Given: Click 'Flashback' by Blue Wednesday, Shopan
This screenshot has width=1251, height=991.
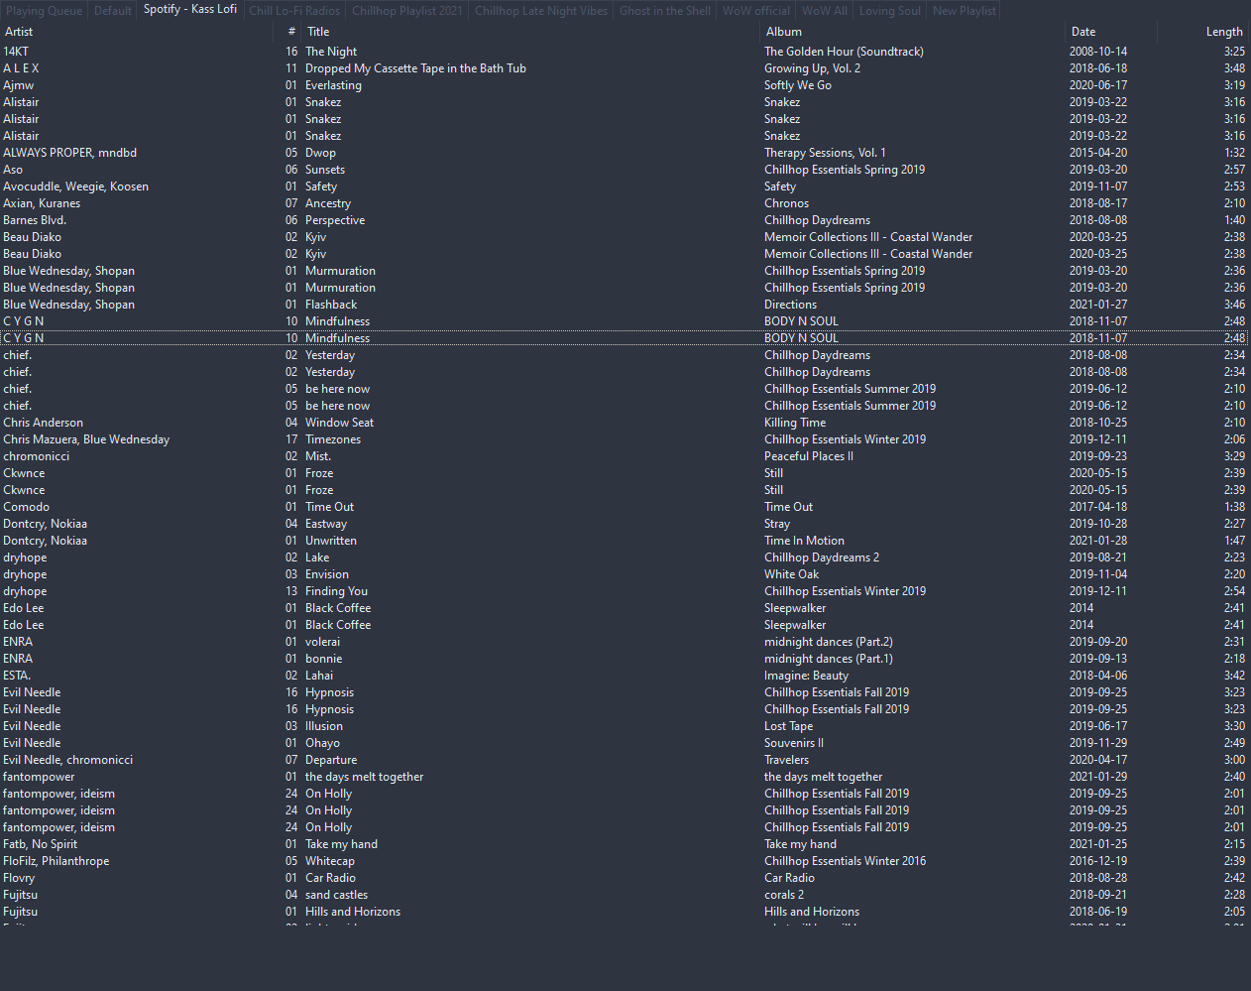Looking at the screenshot, I should tap(331, 305).
